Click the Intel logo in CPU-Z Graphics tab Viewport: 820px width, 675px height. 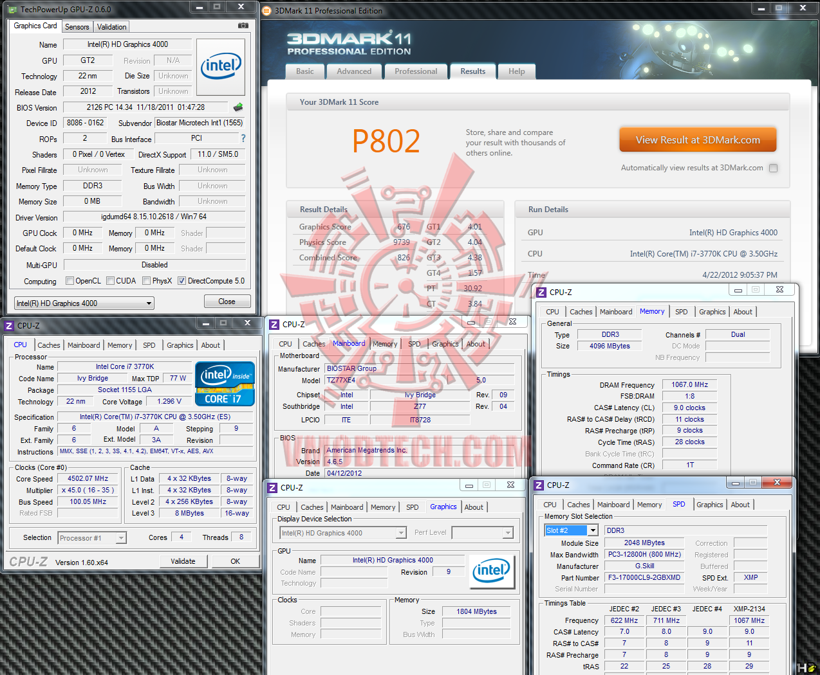pyautogui.click(x=491, y=571)
